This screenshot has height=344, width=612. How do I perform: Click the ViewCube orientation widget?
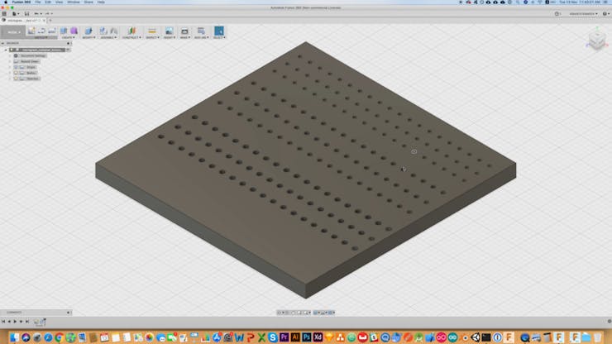[x=597, y=40]
